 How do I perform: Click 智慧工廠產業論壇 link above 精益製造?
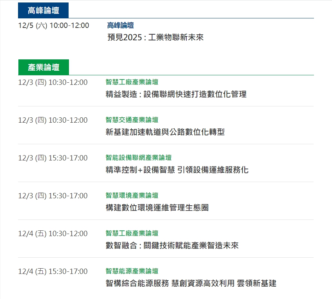click(132, 82)
